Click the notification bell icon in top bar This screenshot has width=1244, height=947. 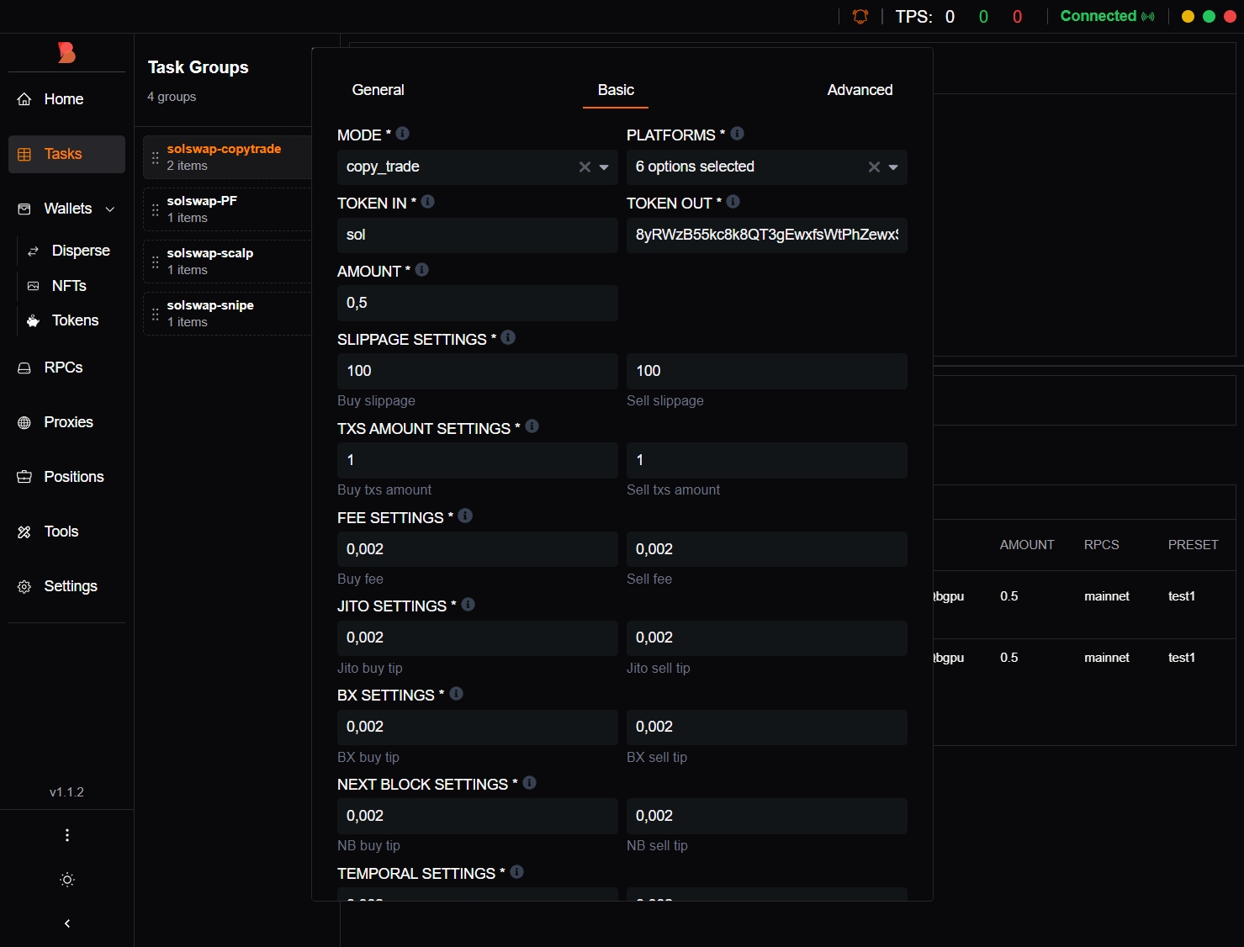[860, 16]
